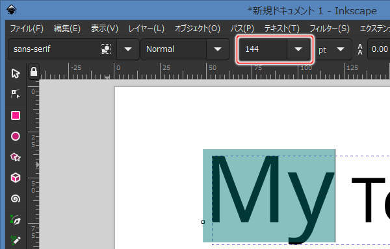Toggle the guide lock icon at the ruler corner
This screenshot has width=390, height=249.
tap(34, 72)
